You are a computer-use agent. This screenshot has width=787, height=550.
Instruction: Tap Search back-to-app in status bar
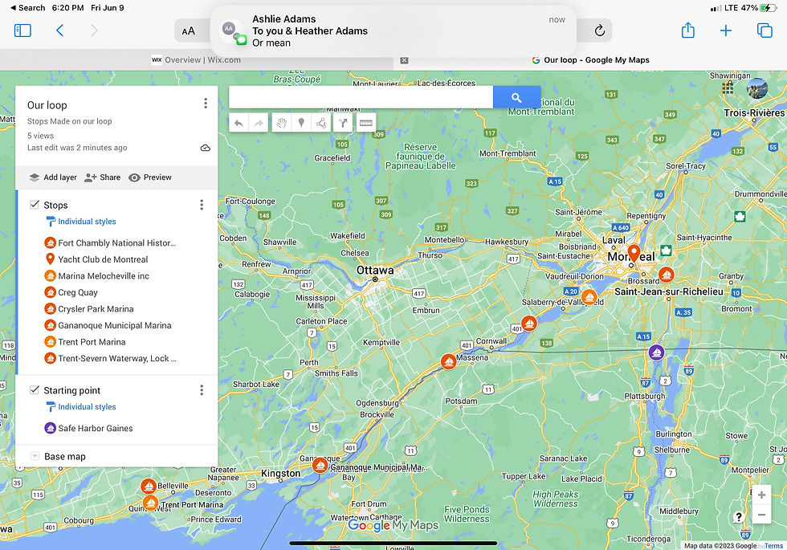[27, 8]
